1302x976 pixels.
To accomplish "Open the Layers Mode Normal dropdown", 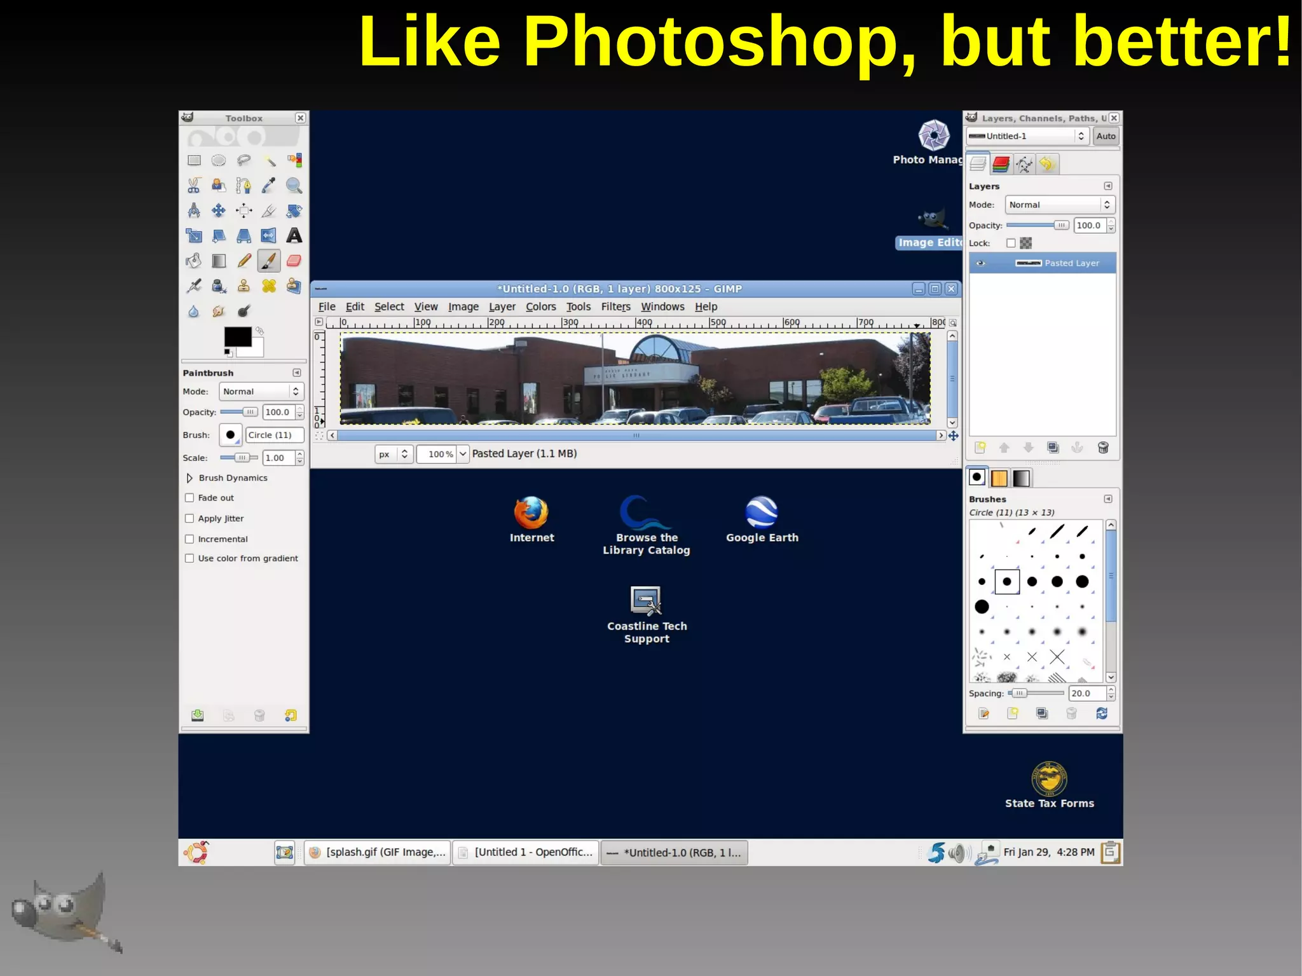I will tap(1059, 205).
